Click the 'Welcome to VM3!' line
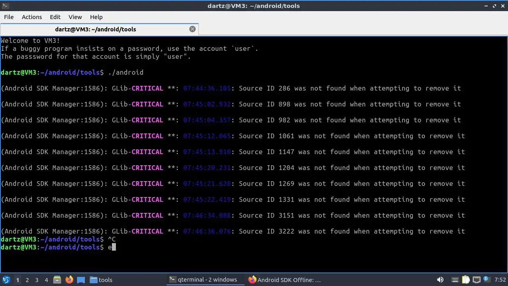The image size is (508, 286). [31, 41]
